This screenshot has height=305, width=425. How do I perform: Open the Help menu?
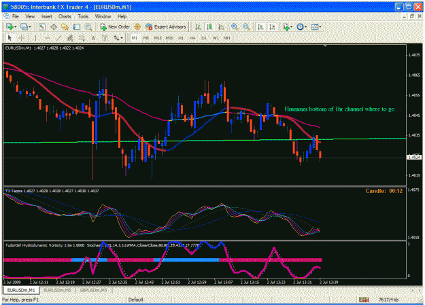coord(122,16)
